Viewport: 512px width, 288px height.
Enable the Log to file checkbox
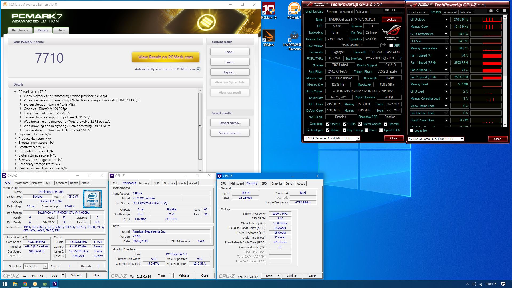(412, 131)
